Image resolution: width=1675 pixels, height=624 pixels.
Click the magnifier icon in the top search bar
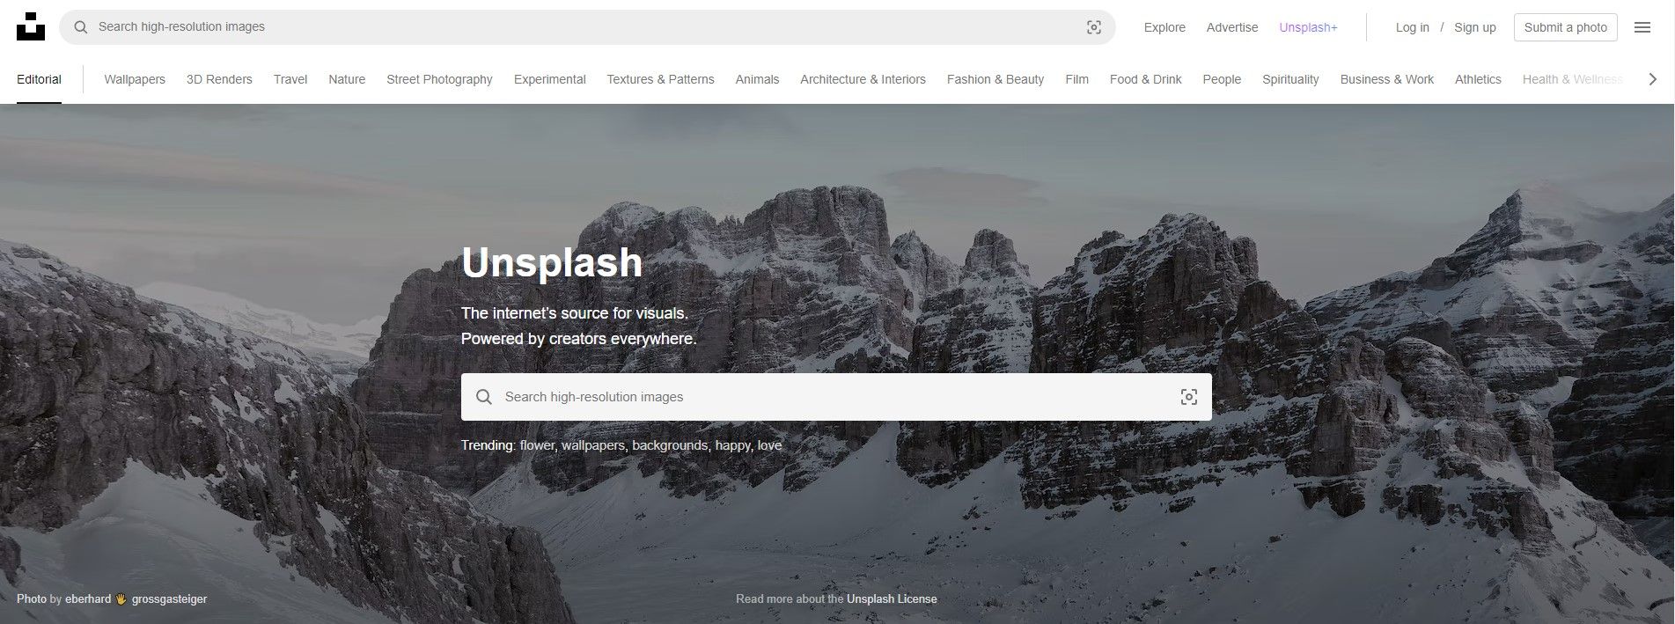click(x=81, y=27)
